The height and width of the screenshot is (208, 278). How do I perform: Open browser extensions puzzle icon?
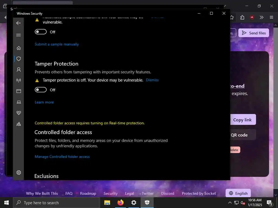tap(242, 17)
